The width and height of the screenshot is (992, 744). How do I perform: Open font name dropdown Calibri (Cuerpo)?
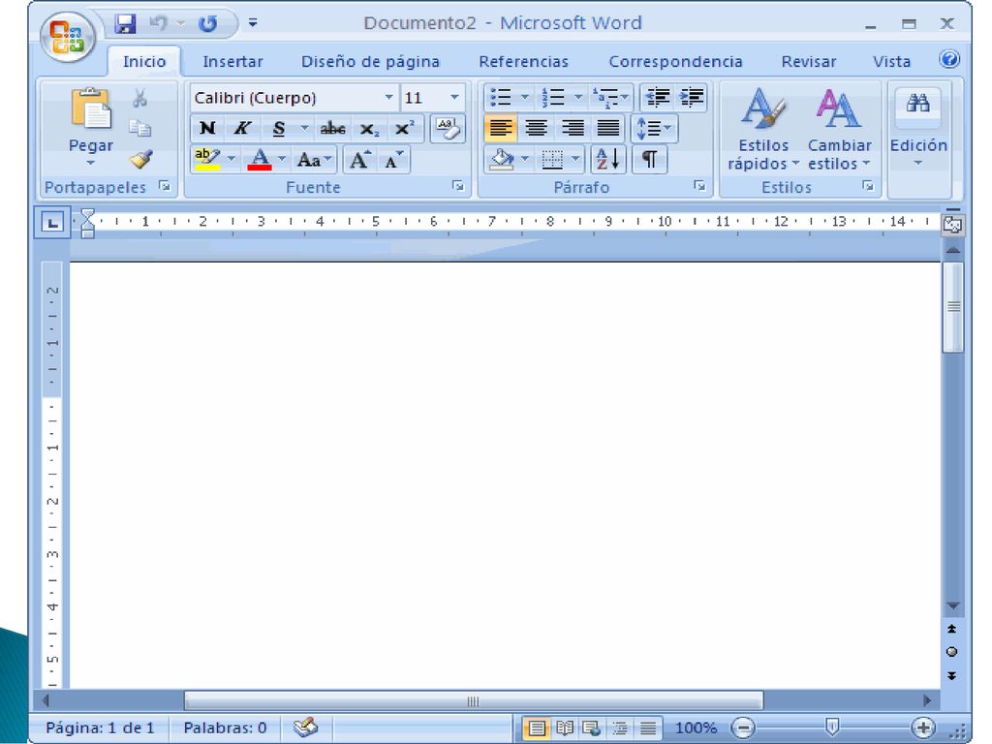[x=388, y=98]
